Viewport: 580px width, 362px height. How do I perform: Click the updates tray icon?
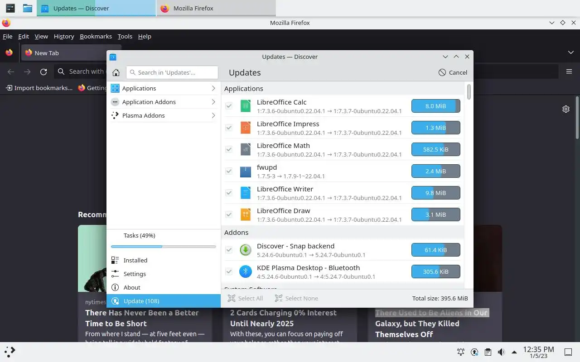point(474,352)
